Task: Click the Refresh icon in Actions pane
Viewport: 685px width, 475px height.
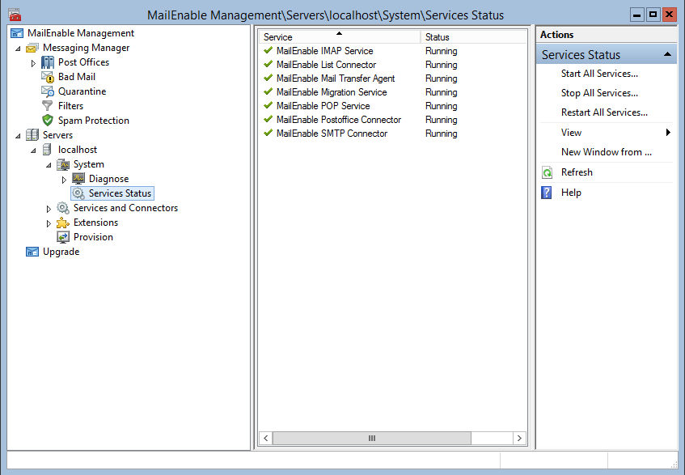Action: [547, 172]
